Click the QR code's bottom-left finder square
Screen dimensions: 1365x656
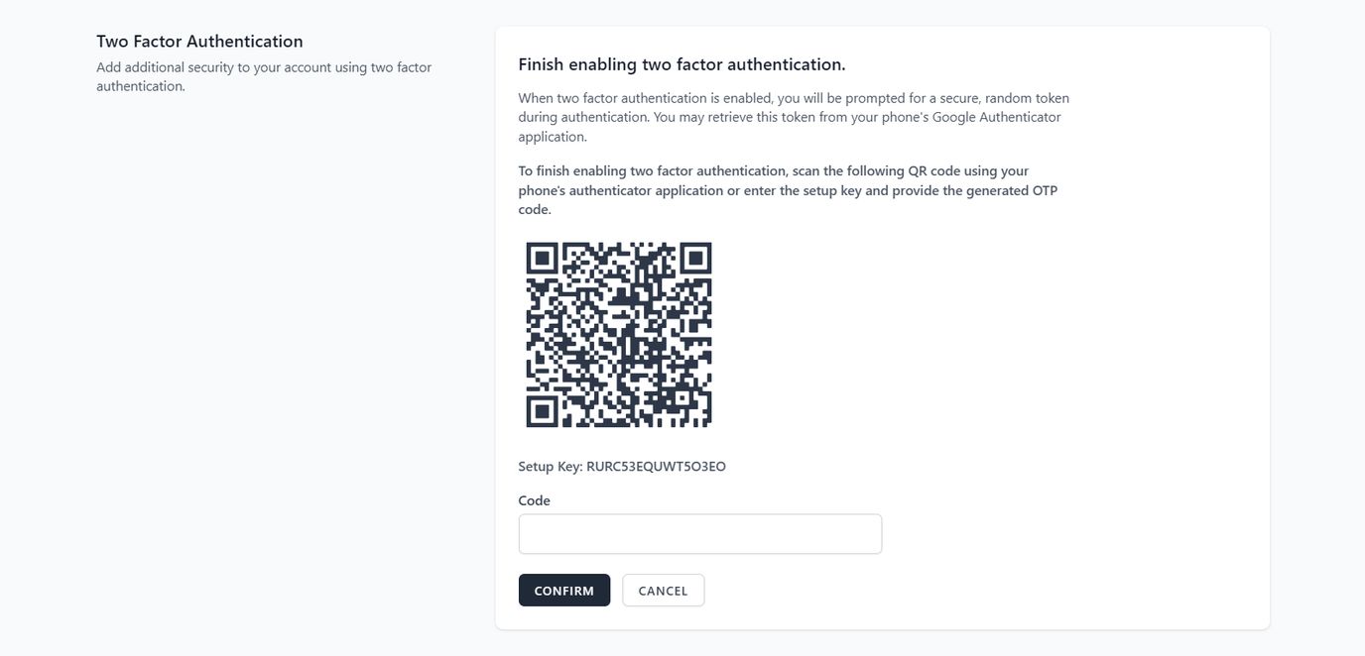(542, 411)
